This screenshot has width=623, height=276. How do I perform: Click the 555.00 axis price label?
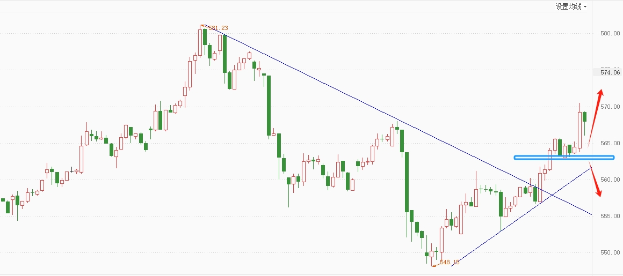click(x=610, y=216)
